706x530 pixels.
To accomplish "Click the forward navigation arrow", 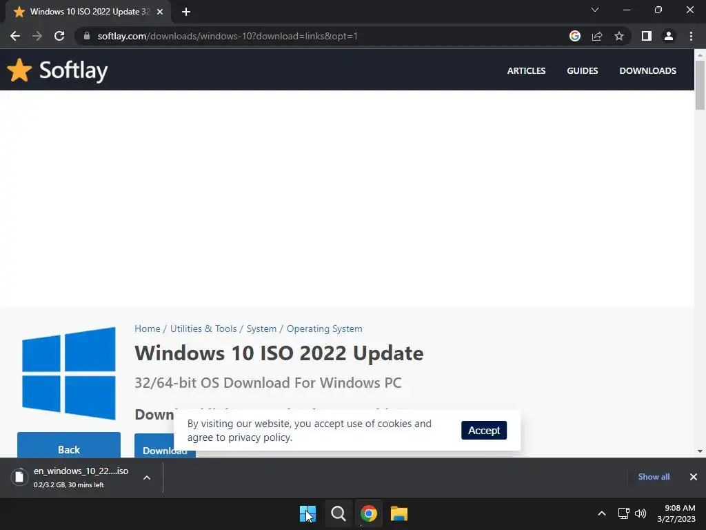I will (37, 36).
